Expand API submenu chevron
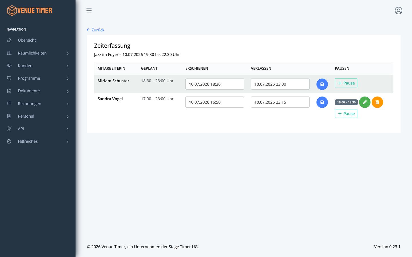The height and width of the screenshot is (257, 412). [x=68, y=129]
